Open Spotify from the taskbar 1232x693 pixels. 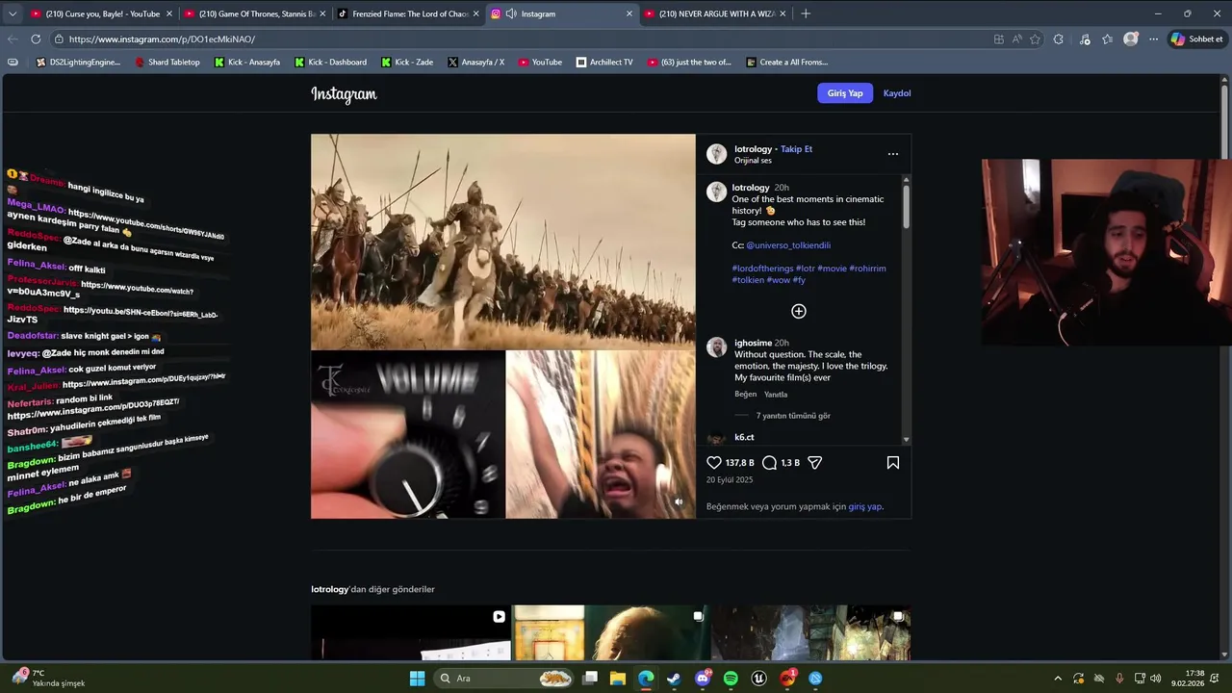731,679
